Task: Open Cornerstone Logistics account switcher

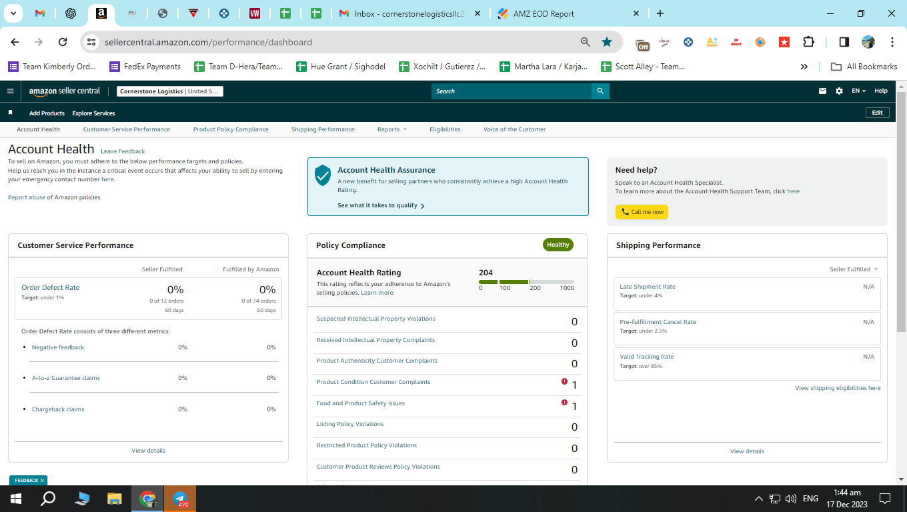Action: click(x=169, y=91)
